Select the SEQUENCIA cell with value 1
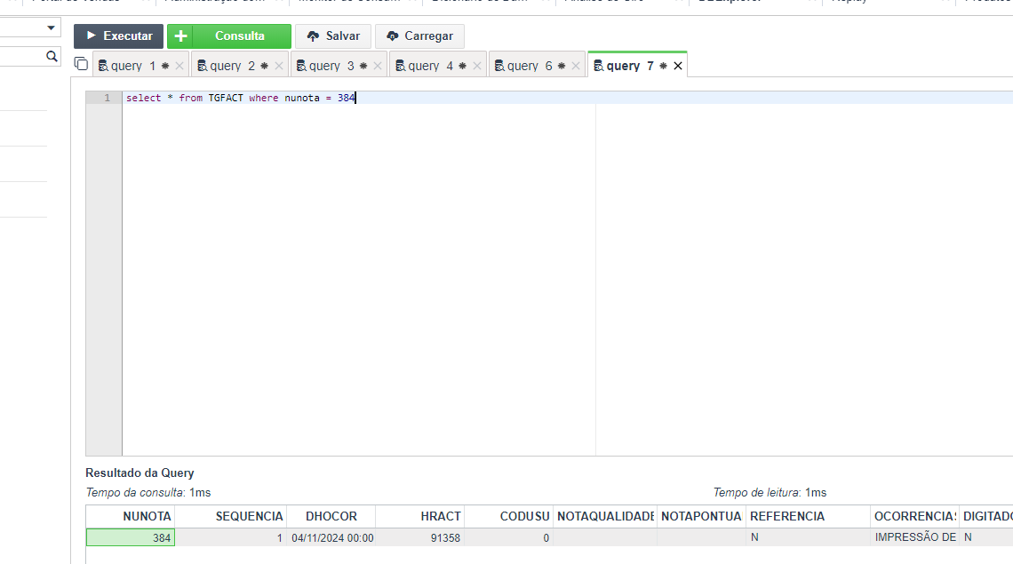Screen dimensions: 1013x564 point(231,537)
